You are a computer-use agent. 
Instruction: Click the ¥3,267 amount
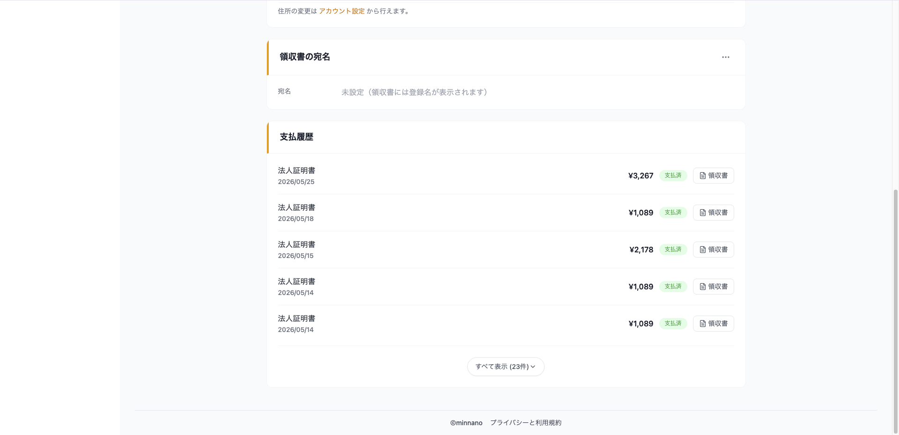(641, 176)
